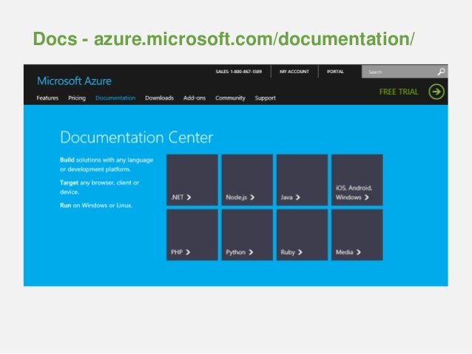Open the Downloads nav item
The height and width of the screenshot is (354, 472).
159,98
